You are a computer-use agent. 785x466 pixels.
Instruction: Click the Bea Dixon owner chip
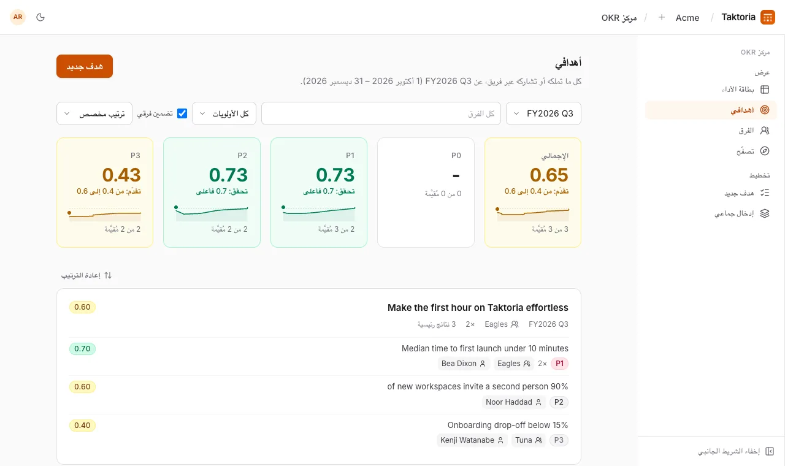tap(464, 364)
